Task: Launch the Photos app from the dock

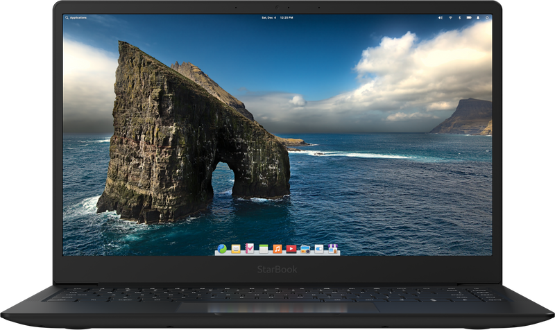Action: click(305, 249)
